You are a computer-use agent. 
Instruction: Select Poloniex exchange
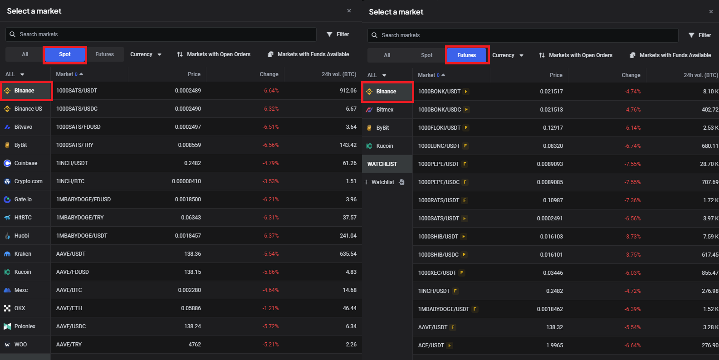click(25, 326)
